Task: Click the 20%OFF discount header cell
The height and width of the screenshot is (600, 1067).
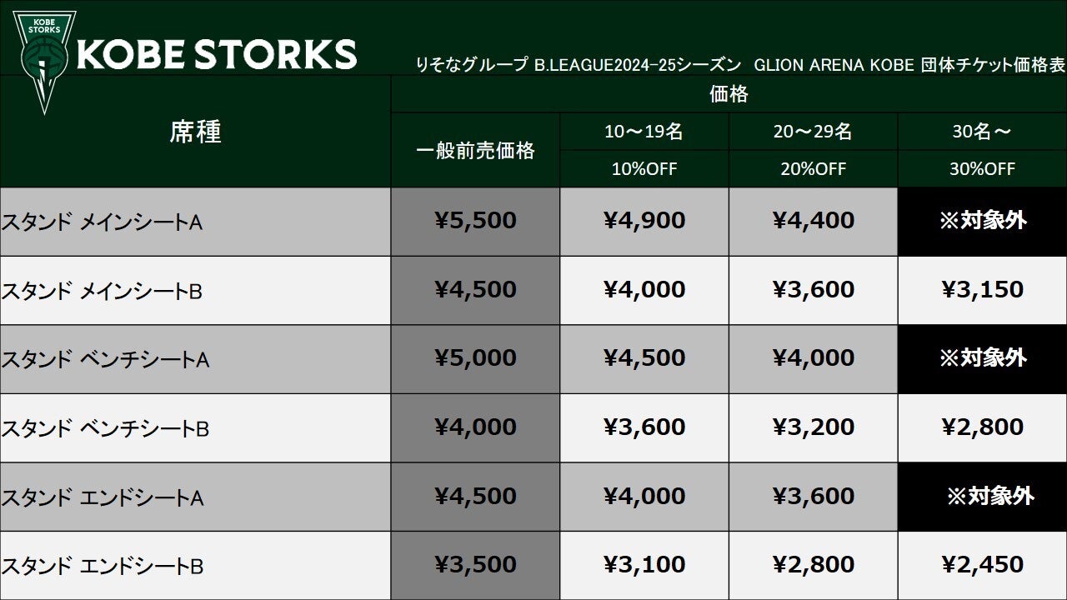Action: coord(813,169)
